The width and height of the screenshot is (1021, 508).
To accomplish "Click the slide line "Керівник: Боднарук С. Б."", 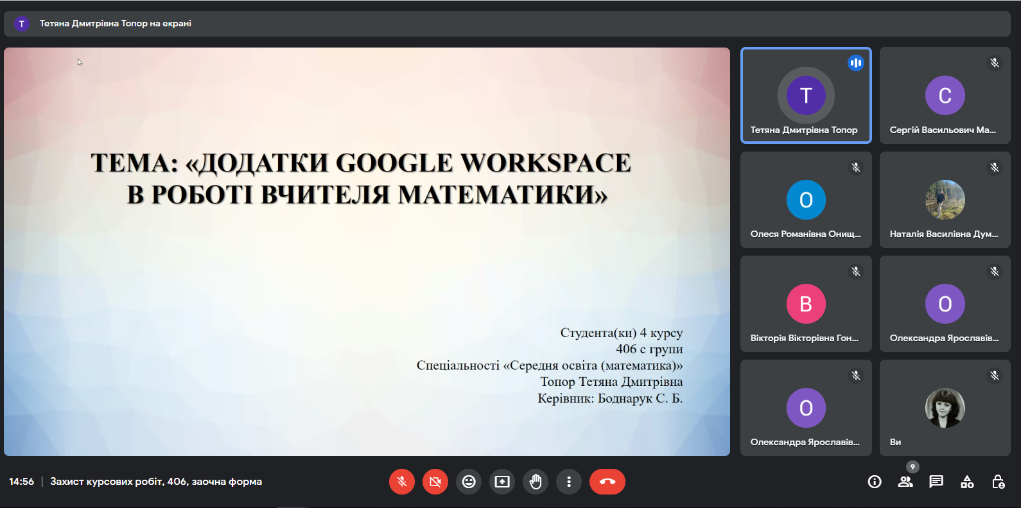I will pyautogui.click(x=610, y=398).
